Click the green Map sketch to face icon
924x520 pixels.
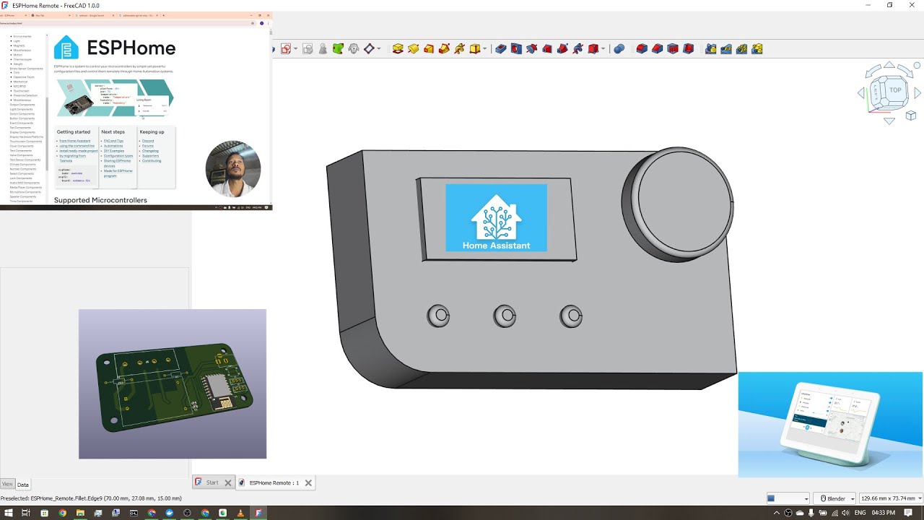click(x=338, y=49)
